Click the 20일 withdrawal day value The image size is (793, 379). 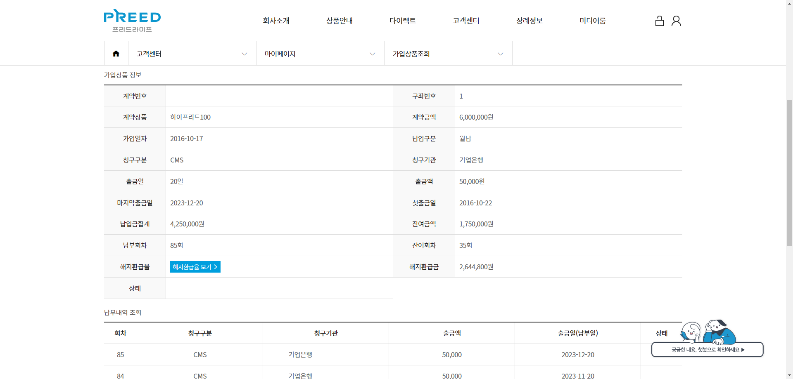(x=177, y=181)
